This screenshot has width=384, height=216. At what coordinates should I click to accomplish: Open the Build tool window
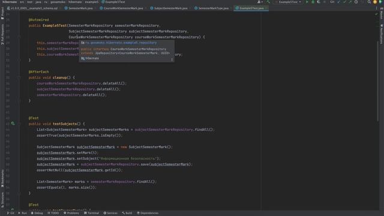coord(127,213)
